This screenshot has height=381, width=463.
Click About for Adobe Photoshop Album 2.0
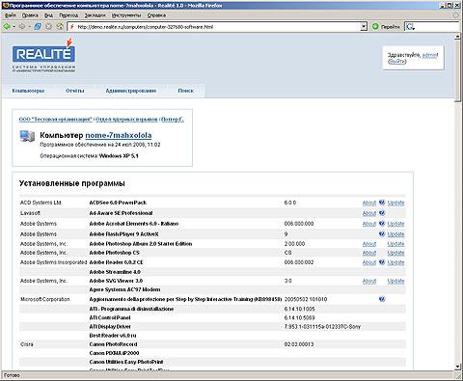(x=369, y=244)
